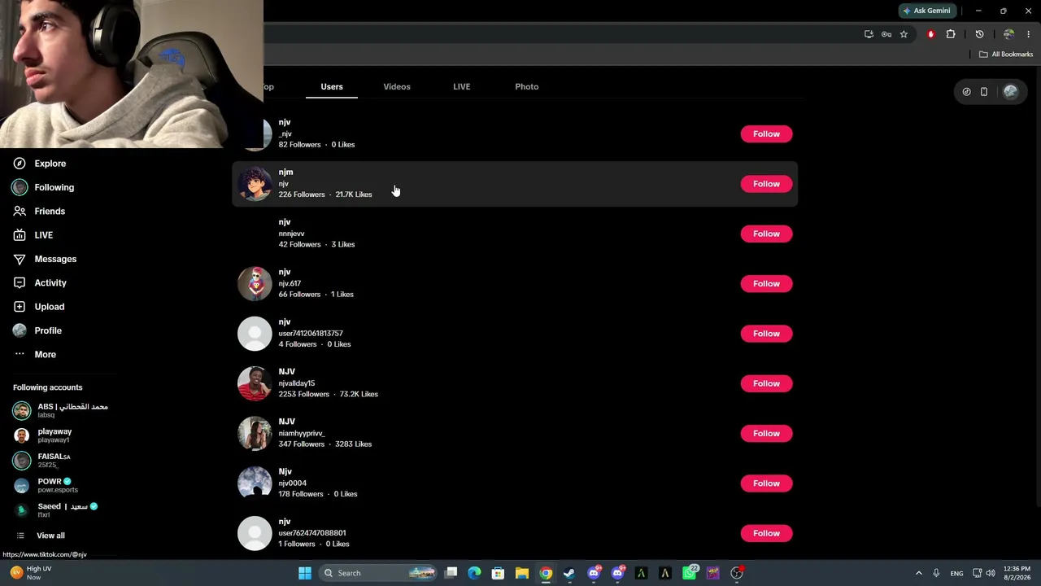Open the njm user result row
This screenshot has height=586, width=1041.
[515, 184]
